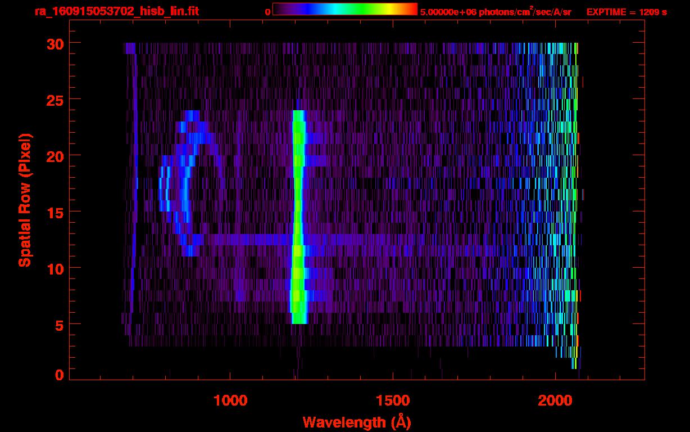Click the y-axis tick label 25

[56, 100]
